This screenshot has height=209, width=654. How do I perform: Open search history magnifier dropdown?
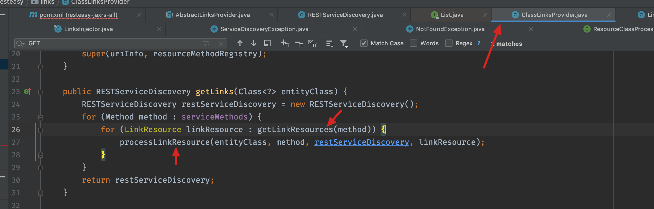20,43
